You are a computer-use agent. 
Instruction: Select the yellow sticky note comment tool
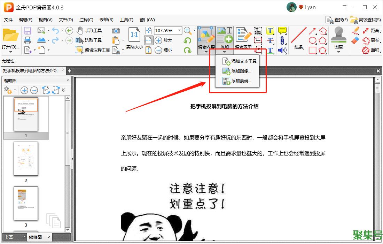282,31
